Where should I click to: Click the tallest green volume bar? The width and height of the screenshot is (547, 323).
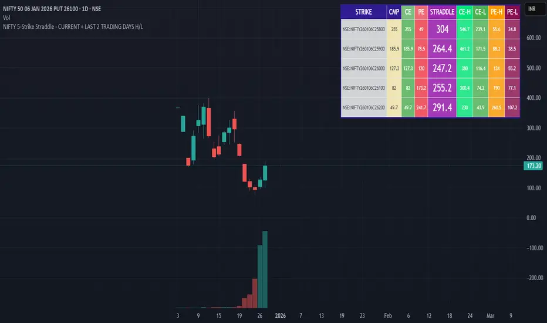[x=265, y=269]
